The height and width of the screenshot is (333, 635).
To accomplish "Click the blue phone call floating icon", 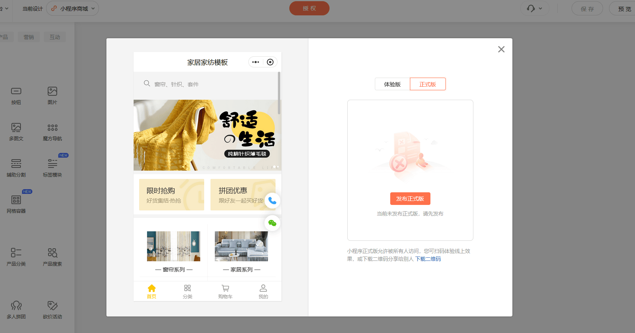I will [x=272, y=201].
